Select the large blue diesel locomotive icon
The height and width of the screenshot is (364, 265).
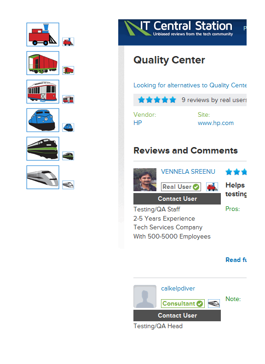click(43, 120)
